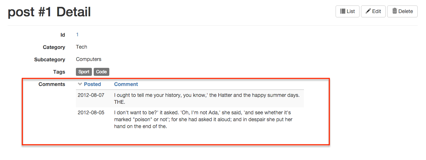Click the Category field label
This screenshot has height=160, width=426.
54,47
